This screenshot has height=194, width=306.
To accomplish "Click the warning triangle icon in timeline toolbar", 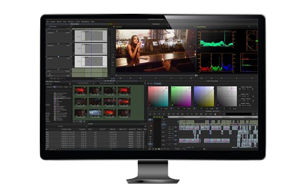I will (x=215, y=114).
